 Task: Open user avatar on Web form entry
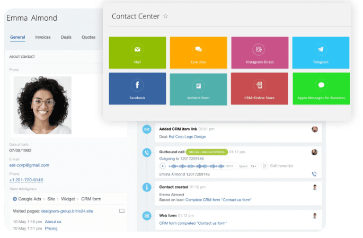[315, 216]
